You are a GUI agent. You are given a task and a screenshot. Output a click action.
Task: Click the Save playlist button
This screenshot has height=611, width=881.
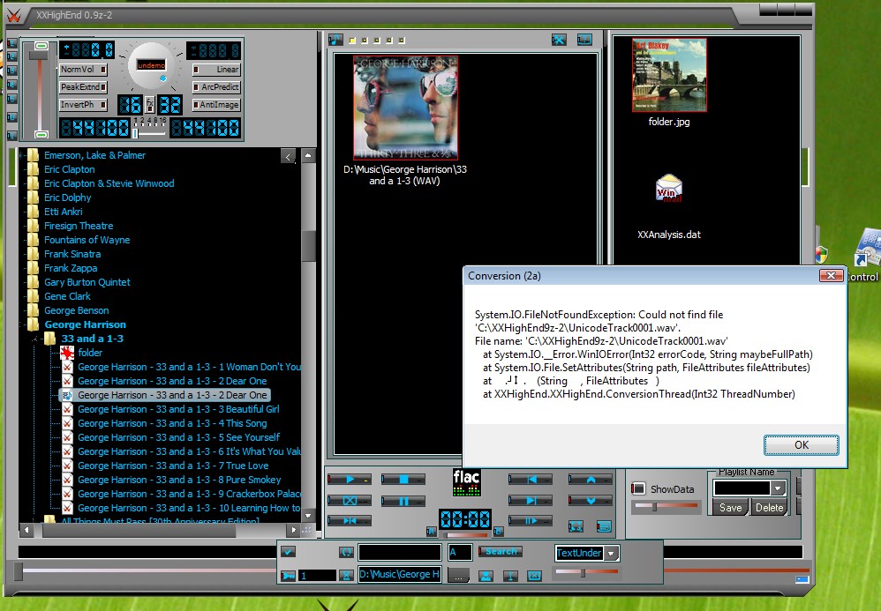click(x=730, y=508)
